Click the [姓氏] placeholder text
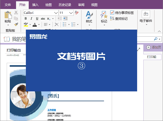The image size is (163, 121). pos(53,96)
